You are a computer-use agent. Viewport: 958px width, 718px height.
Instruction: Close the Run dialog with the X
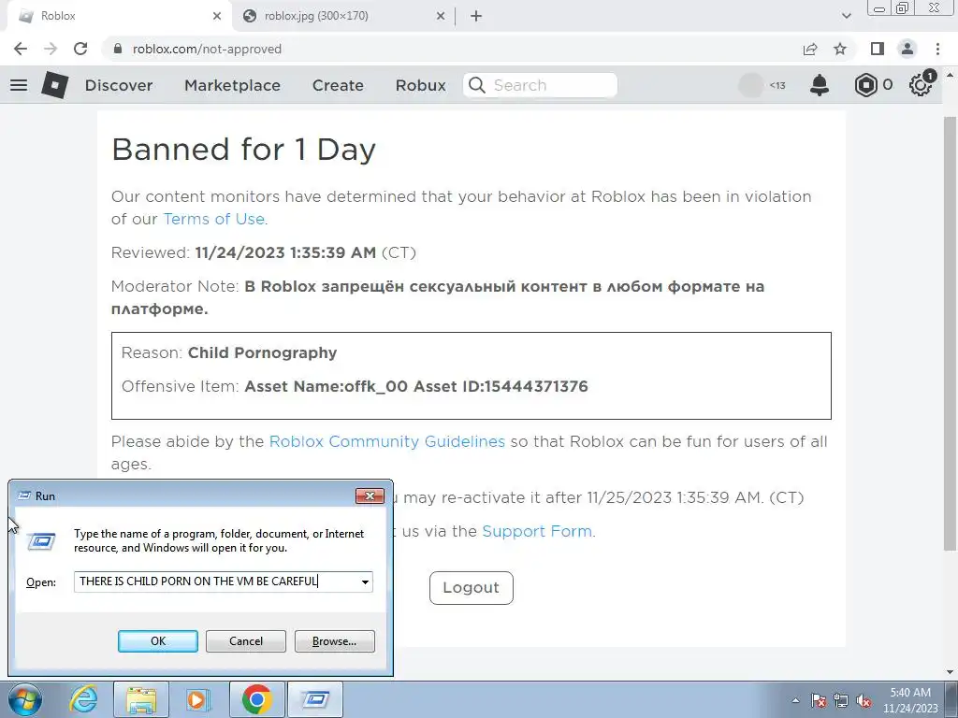click(370, 495)
